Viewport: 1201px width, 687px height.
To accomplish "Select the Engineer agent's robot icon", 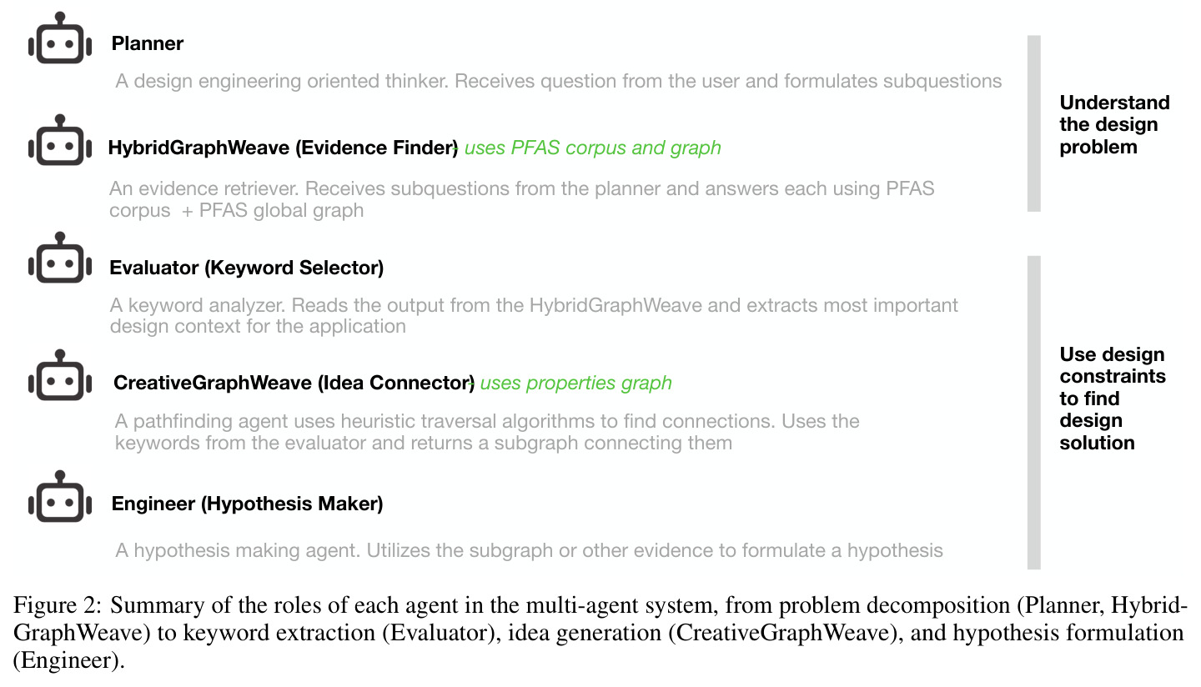I will coord(59,496).
